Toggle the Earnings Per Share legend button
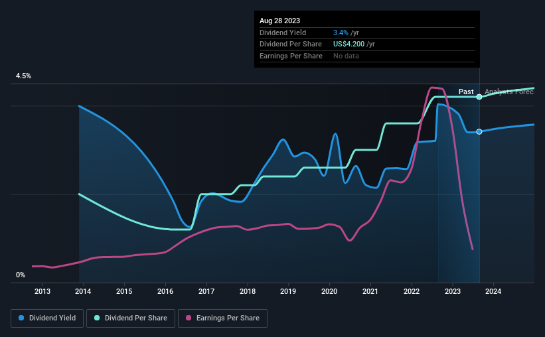Screen dimensions: 545x337 222,318
